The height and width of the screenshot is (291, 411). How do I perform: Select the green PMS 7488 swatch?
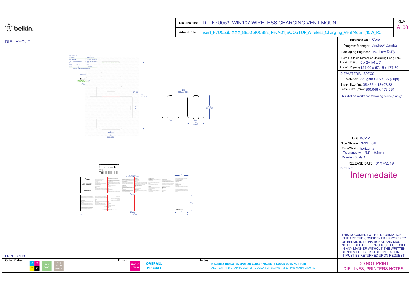46,266
